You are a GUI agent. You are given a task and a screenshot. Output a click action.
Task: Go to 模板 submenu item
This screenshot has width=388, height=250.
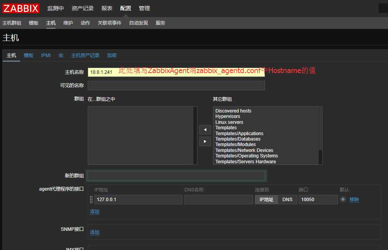coord(34,23)
